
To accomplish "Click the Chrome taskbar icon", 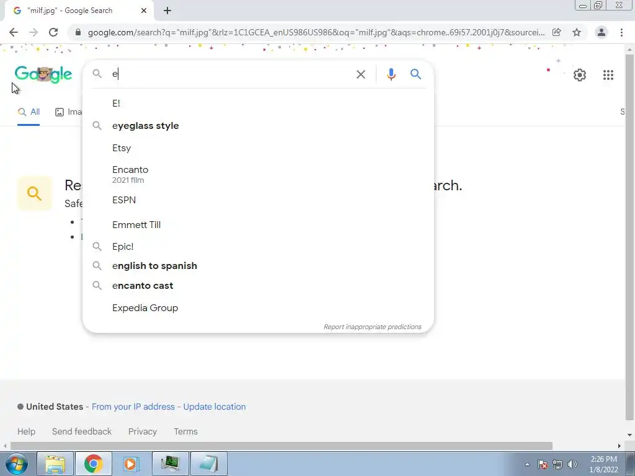I will click(93, 464).
